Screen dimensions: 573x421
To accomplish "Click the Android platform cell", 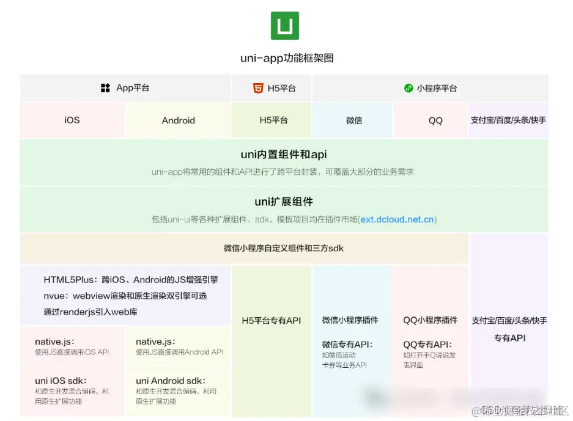I will point(179,120).
